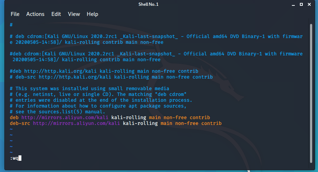Click the :wq command line

coord(16,158)
